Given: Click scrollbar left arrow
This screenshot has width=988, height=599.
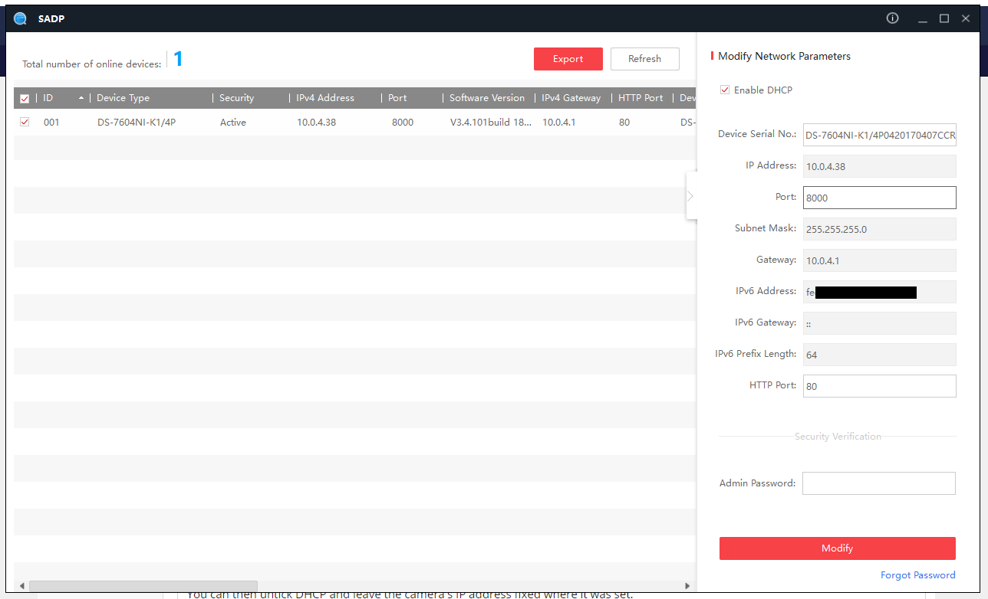Looking at the screenshot, I should click(21, 586).
